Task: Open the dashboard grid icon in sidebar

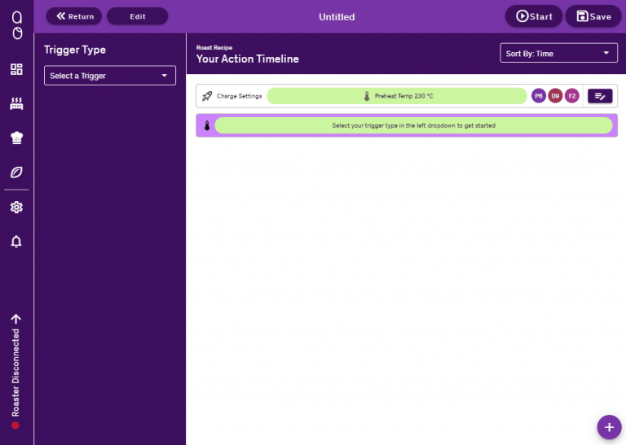Action: [x=16, y=69]
